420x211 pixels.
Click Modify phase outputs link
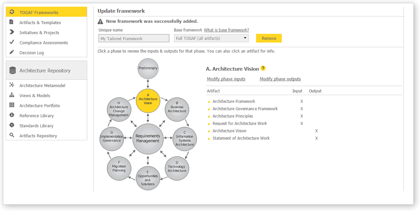click(x=280, y=79)
